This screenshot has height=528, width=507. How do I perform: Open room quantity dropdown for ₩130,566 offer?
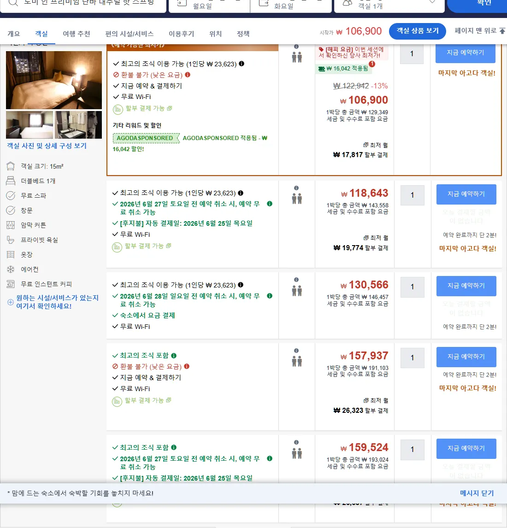[413, 287]
